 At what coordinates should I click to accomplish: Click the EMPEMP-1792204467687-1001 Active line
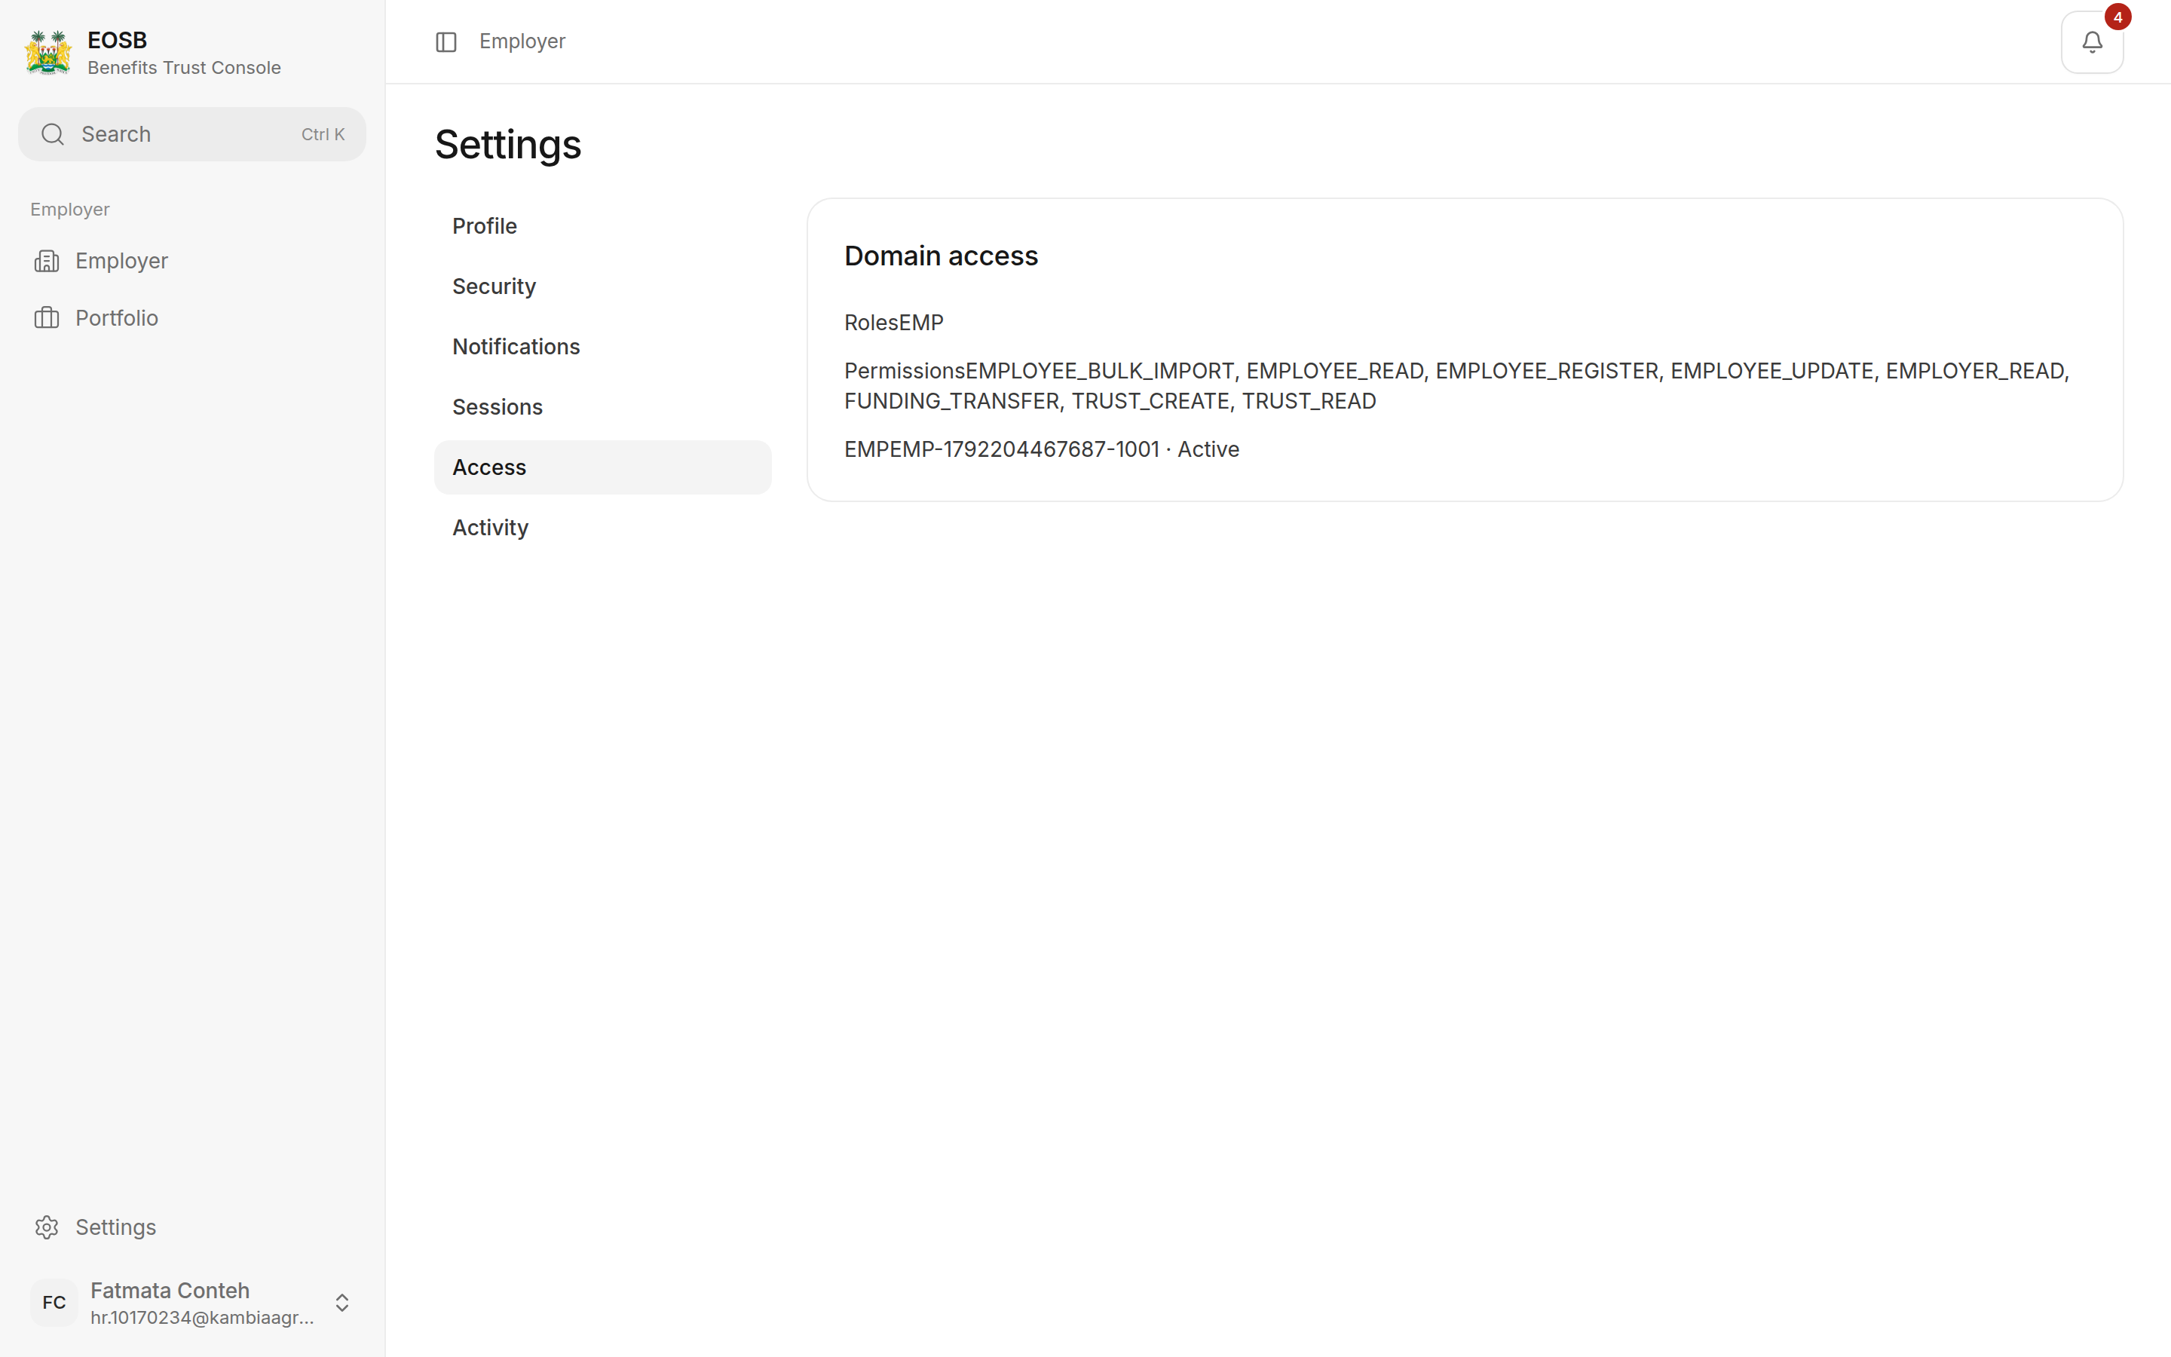(1042, 449)
